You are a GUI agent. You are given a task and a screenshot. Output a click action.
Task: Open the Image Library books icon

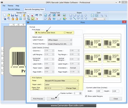coord(49,19)
